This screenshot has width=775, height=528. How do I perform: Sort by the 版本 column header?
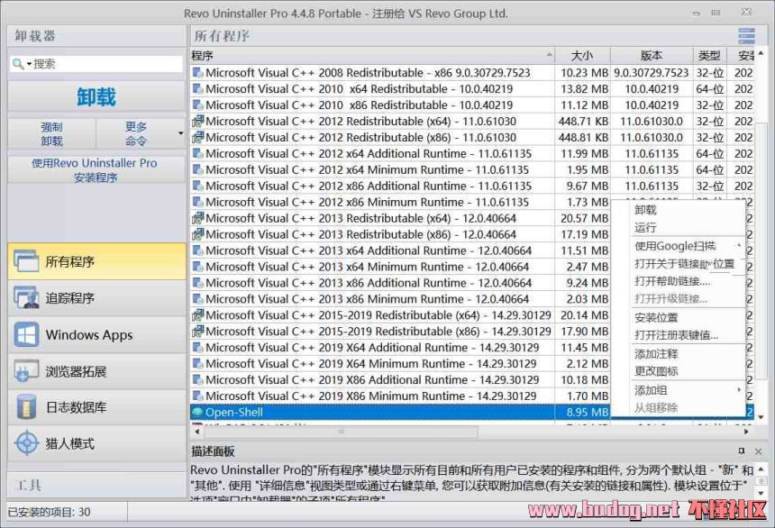652,56
